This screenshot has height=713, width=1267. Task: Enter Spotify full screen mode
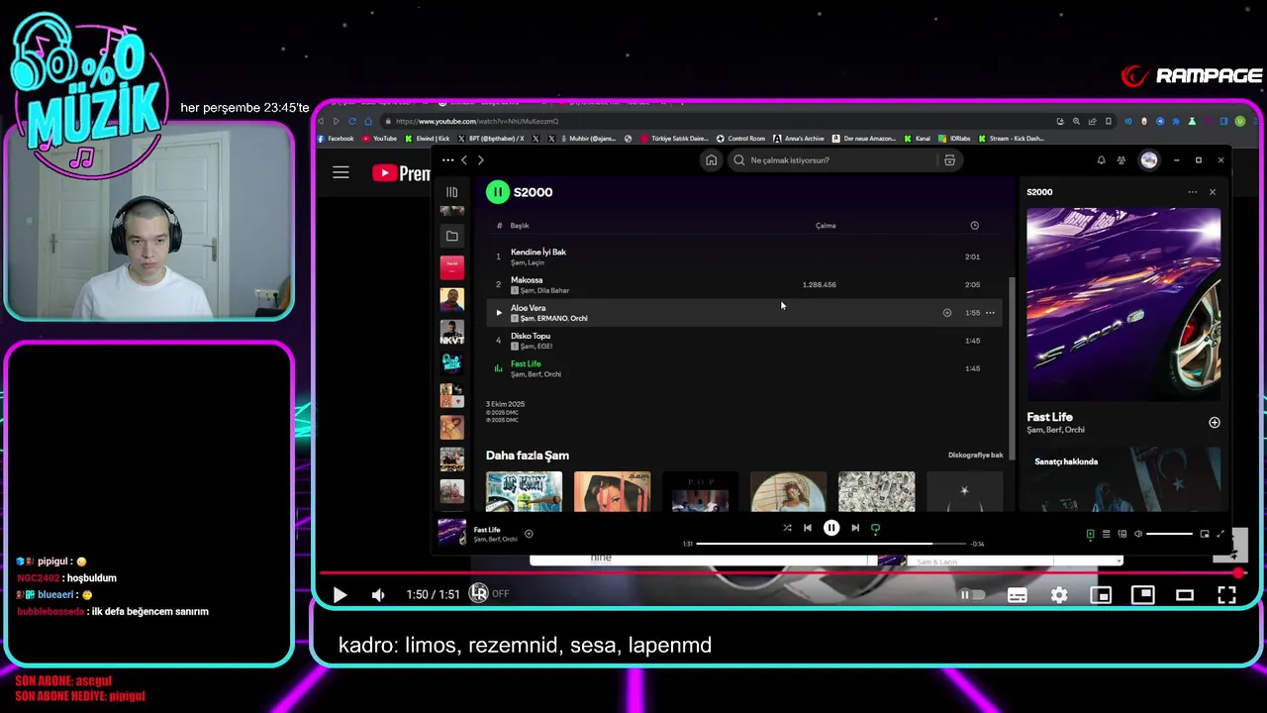tap(1220, 534)
